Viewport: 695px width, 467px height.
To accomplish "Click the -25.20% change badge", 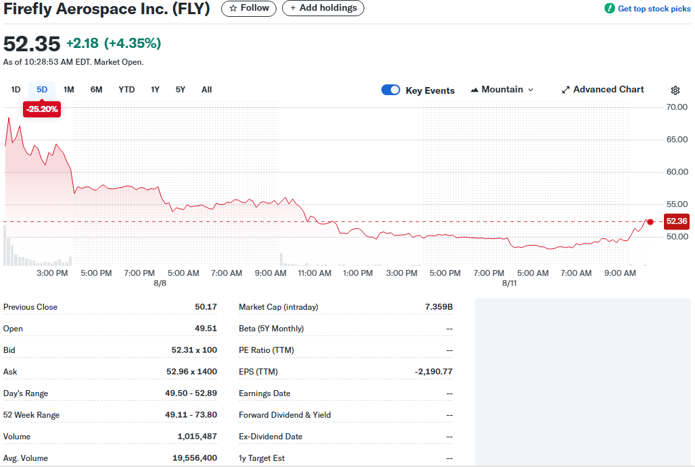I will click(x=42, y=109).
